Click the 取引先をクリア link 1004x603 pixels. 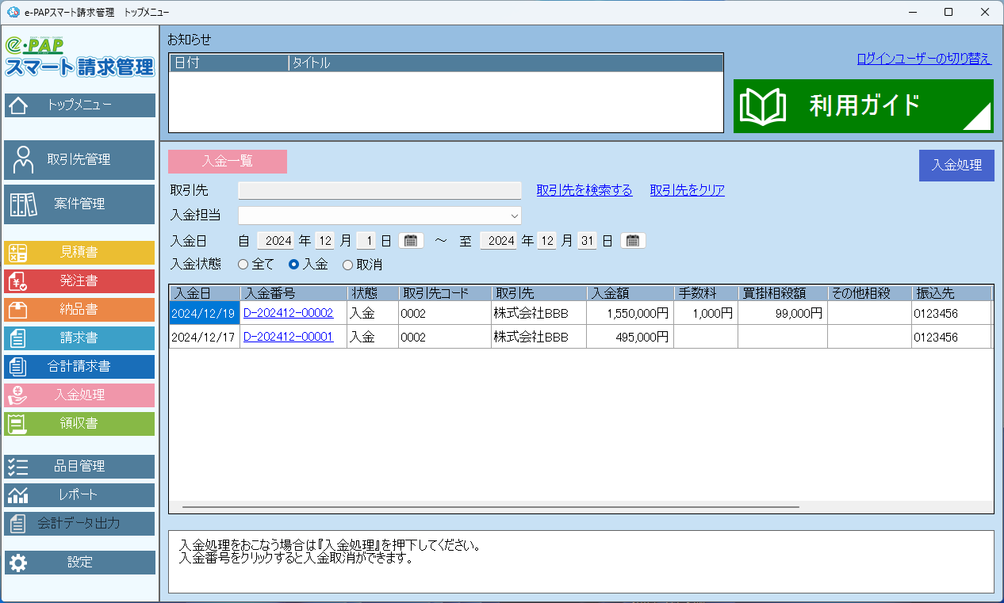click(x=688, y=190)
